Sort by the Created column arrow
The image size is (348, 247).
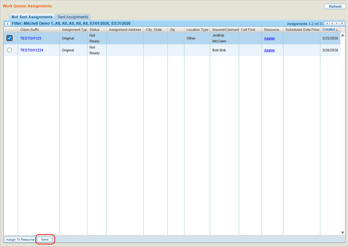point(337,30)
